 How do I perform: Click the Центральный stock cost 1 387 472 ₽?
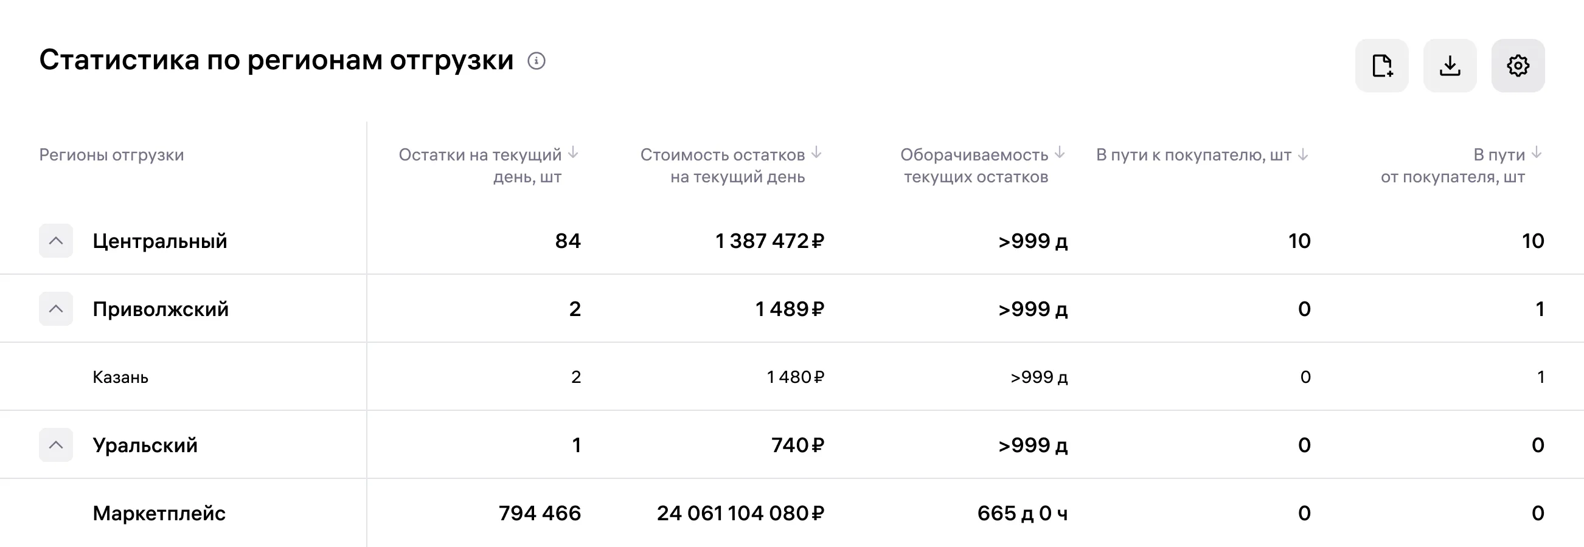pos(769,241)
